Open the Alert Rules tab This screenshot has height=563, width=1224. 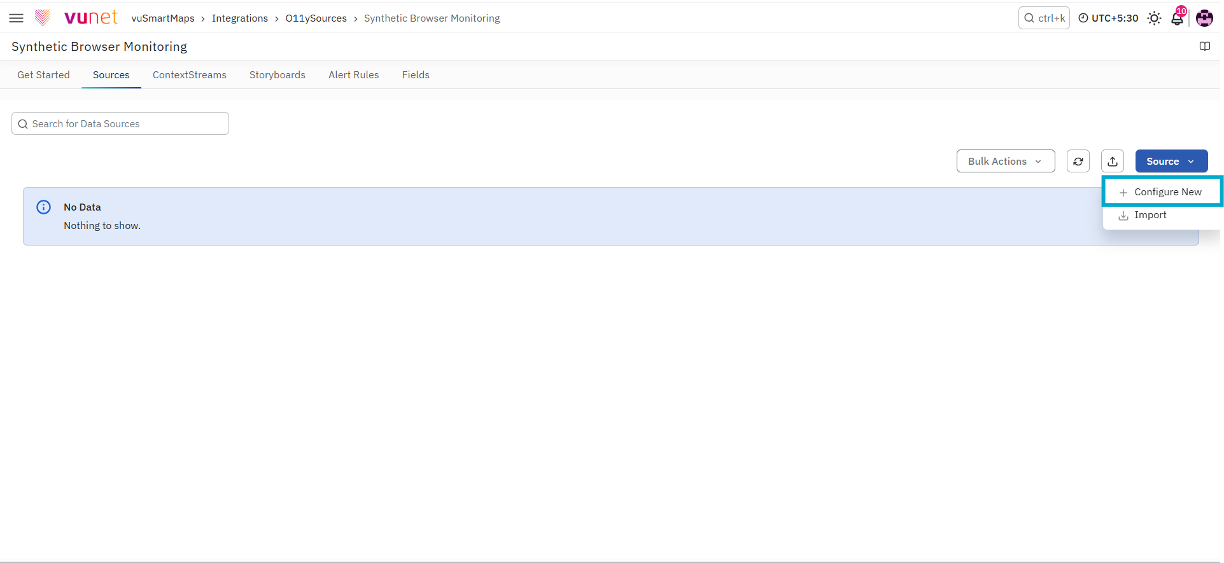click(x=354, y=75)
